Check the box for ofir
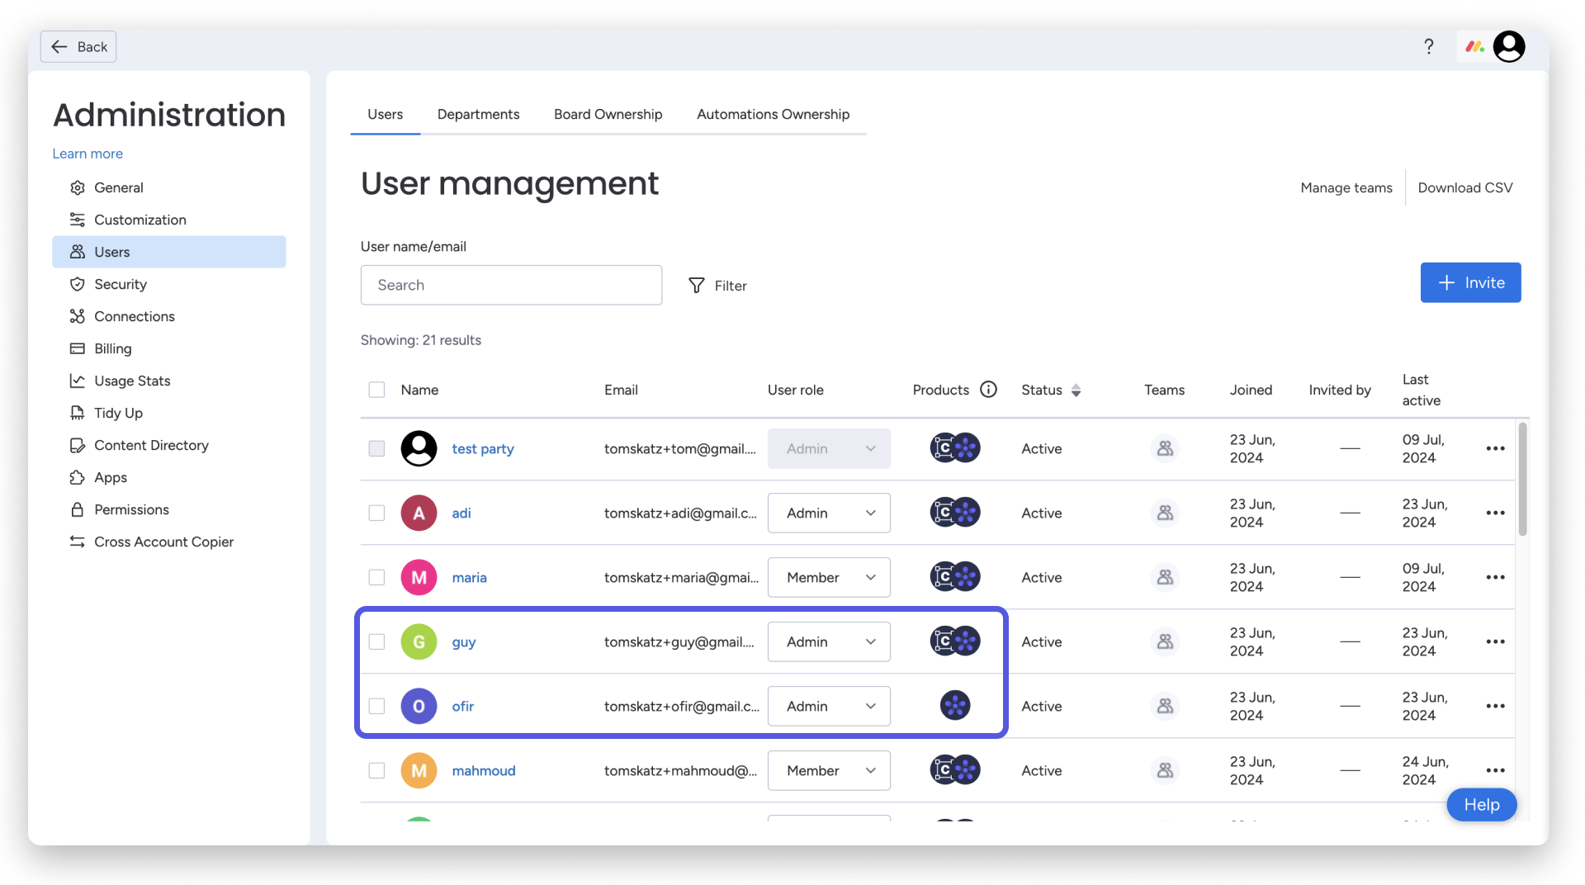 point(376,706)
